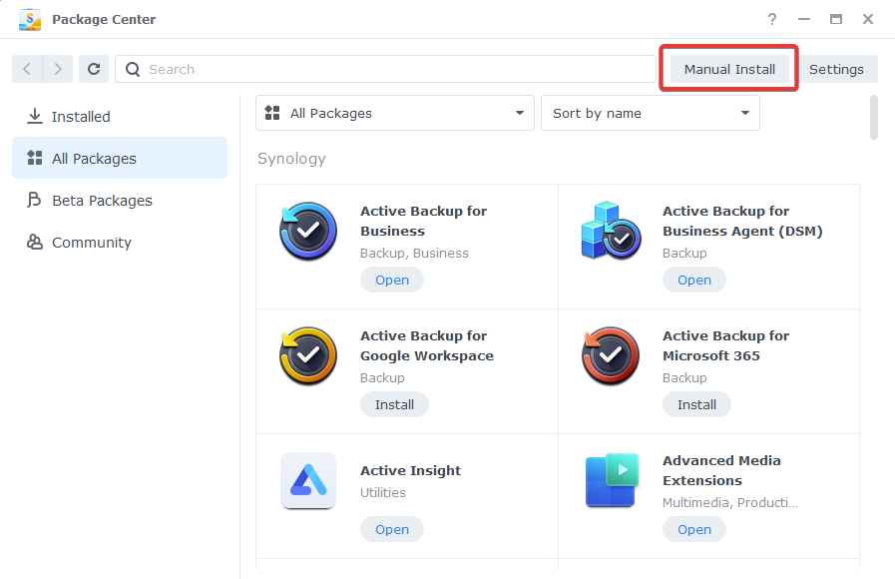The height and width of the screenshot is (579, 895).
Task: Click the Community people icon in sidebar
Action: [35, 243]
